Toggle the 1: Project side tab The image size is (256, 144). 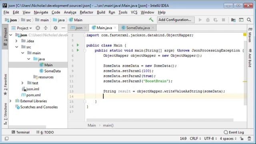[5, 37]
